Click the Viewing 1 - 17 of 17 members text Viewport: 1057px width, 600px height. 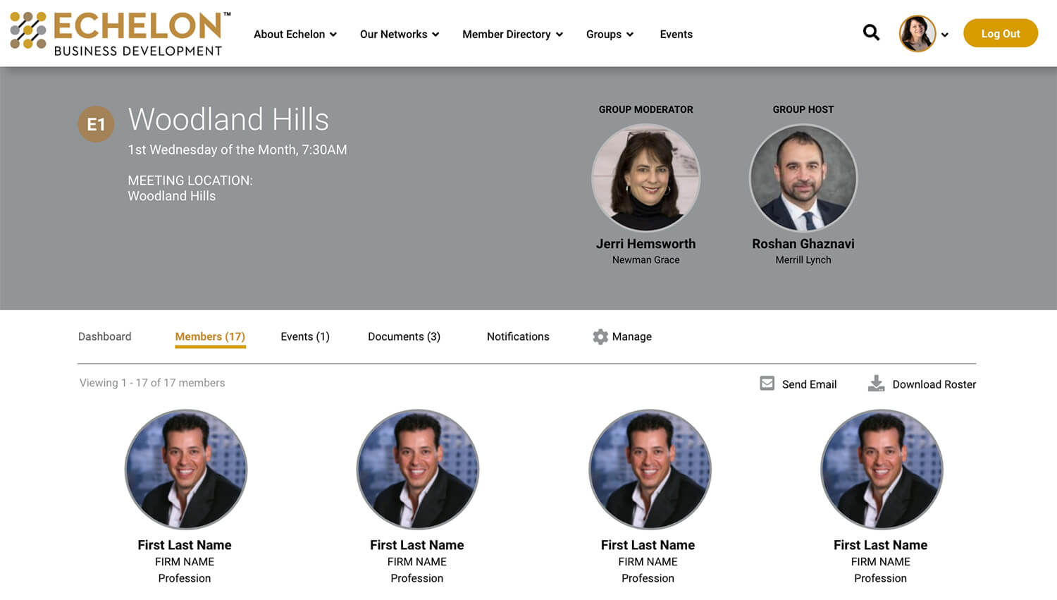click(x=152, y=383)
